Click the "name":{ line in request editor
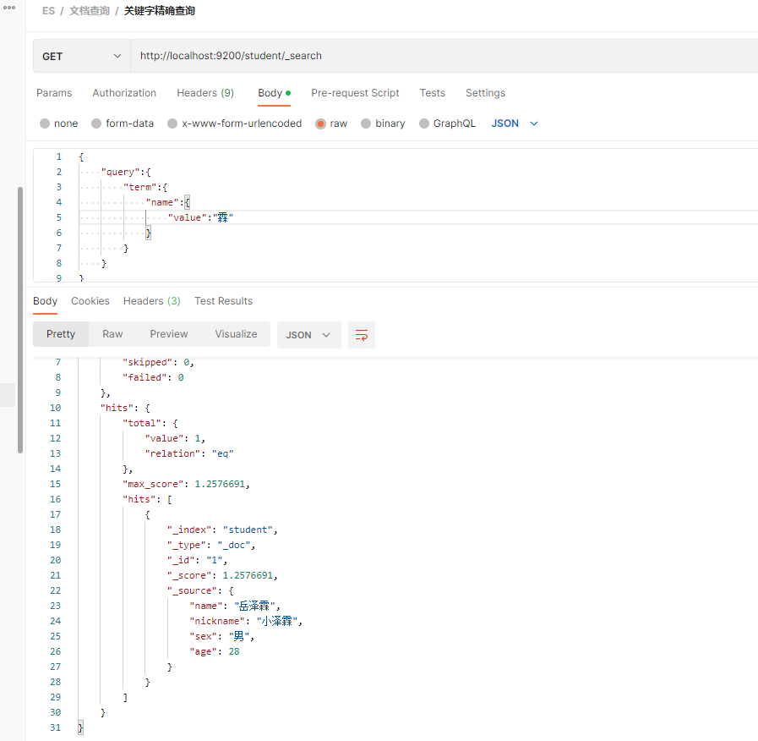758x741 pixels. tap(168, 202)
